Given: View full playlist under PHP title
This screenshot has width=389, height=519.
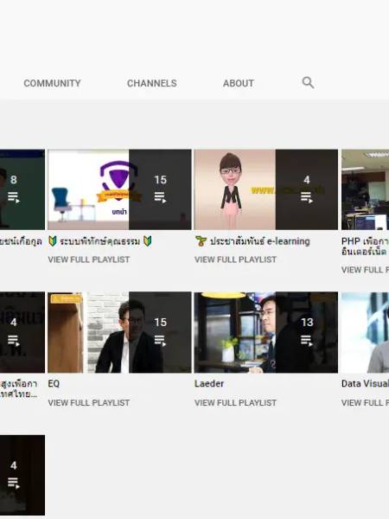Looking at the screenshot, I should (x=365, y=270).
